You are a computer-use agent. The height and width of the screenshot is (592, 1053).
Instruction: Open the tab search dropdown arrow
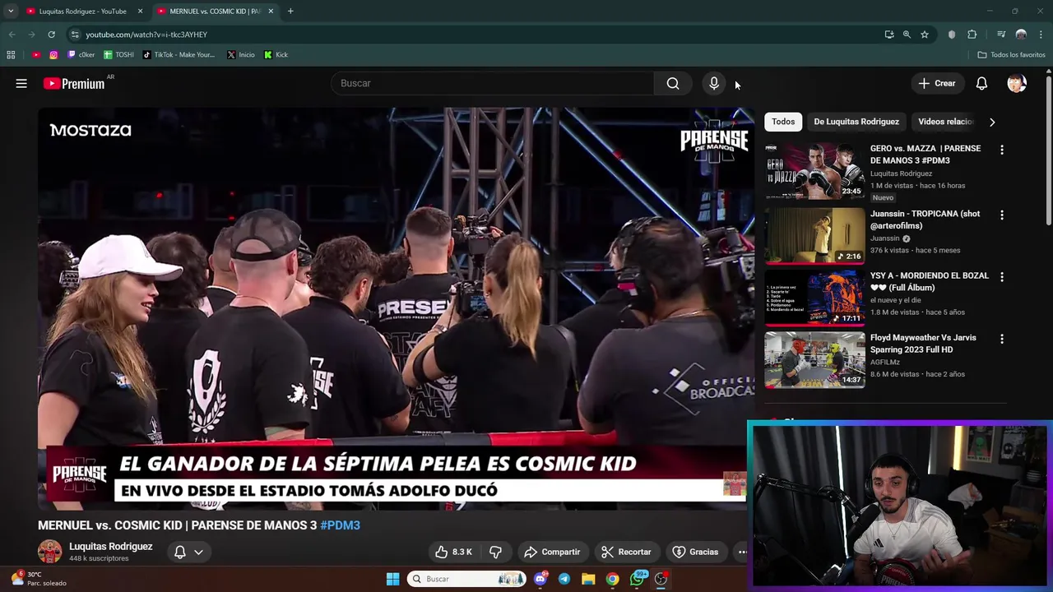(x=10, y=12)
